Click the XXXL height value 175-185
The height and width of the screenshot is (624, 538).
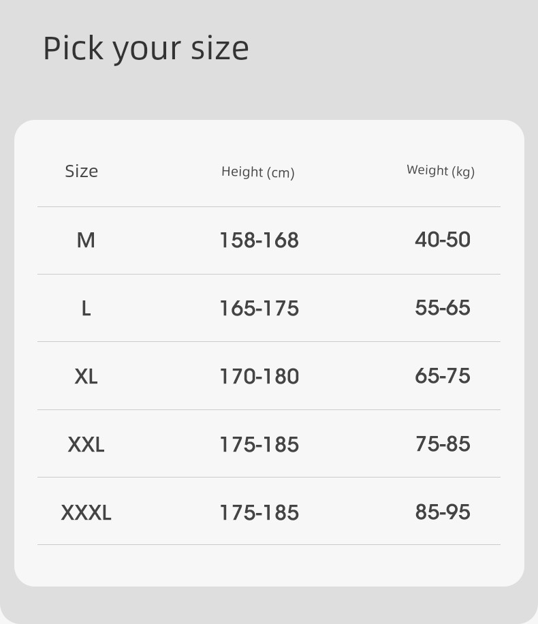(259, 512)
